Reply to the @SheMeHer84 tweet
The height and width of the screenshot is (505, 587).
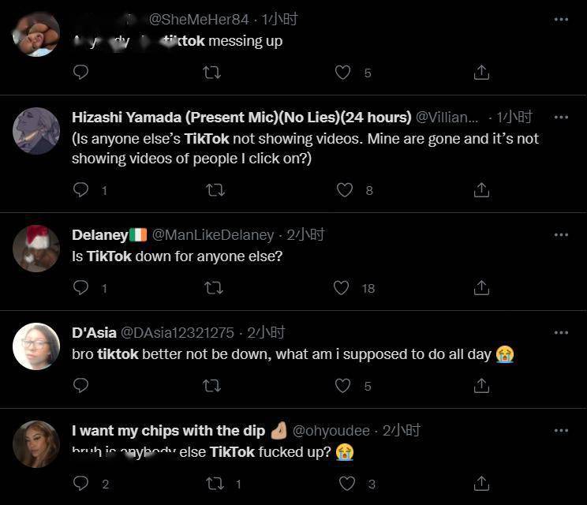(x=80, y=73)
